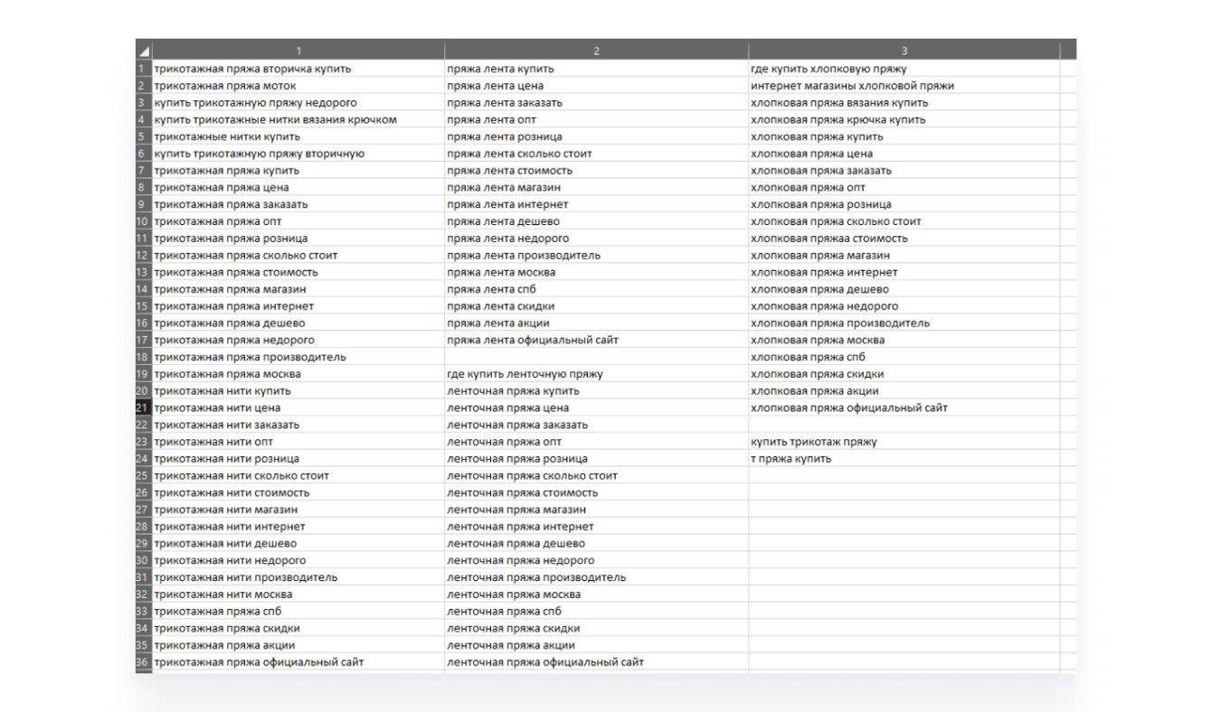This screenshot has width=1212, height=712.
Task: Select column header 1
Action: pos(298,51)
